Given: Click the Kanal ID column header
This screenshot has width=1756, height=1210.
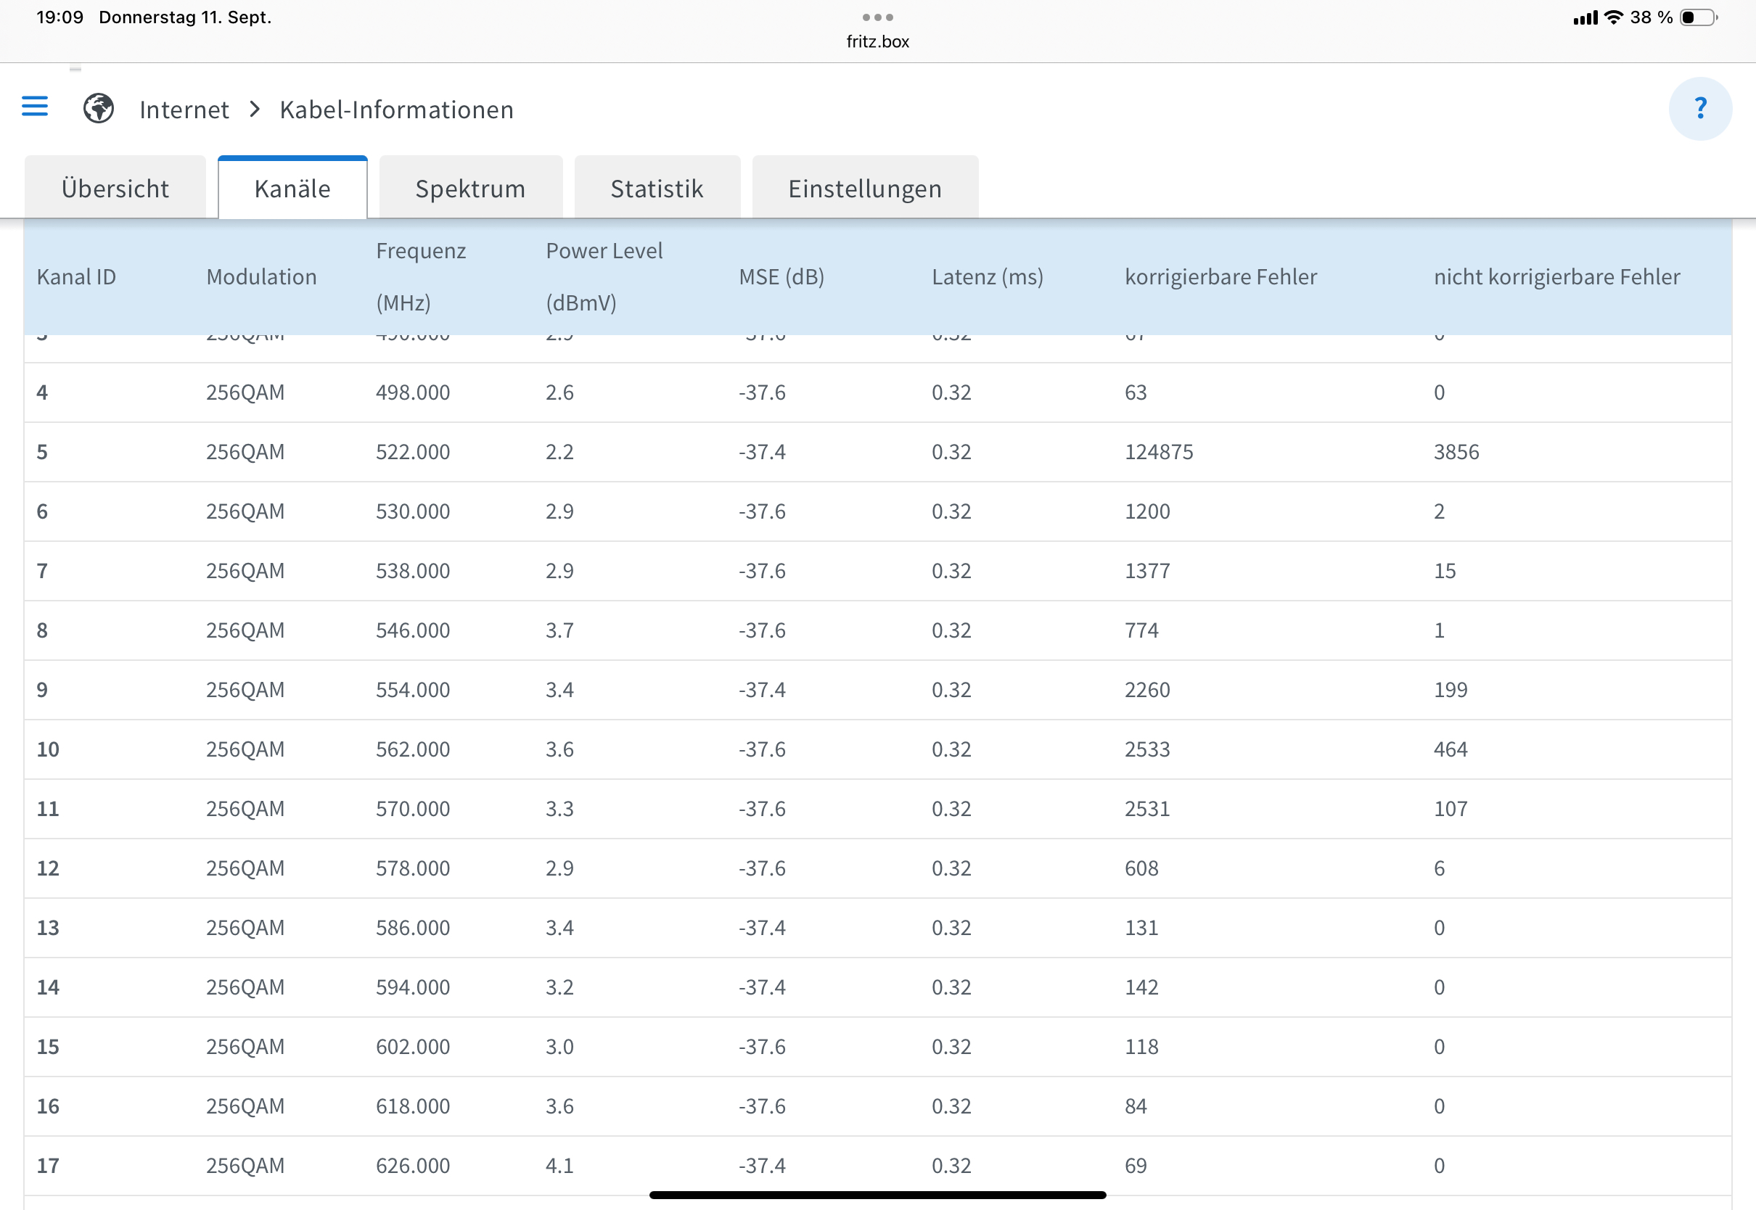Looking at the screenshot, I should (x=77, y=276).
